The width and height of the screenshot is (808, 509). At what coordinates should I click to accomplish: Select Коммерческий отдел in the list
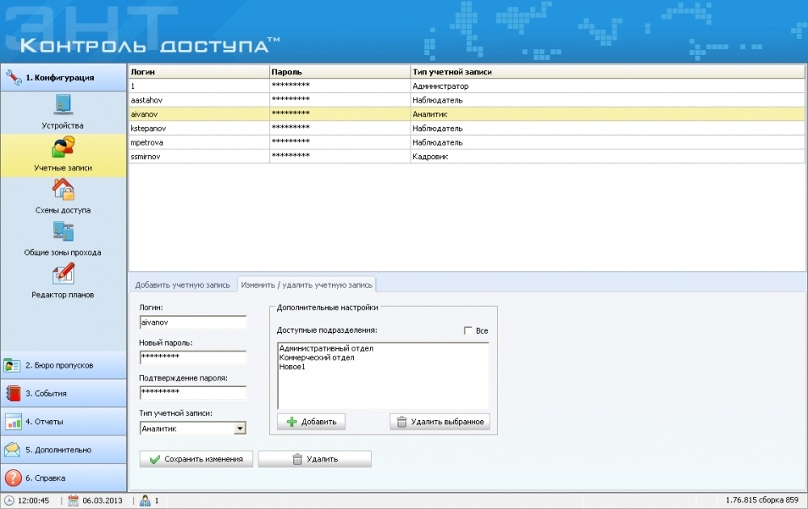point(317,358)
